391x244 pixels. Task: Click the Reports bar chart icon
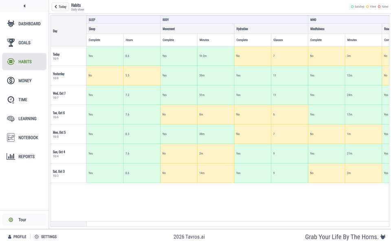click(11, 157)
